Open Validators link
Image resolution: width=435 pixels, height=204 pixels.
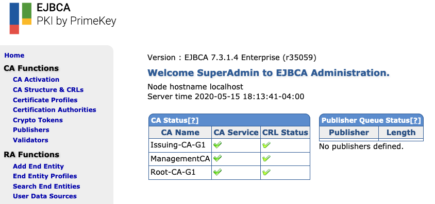coord(30,140)
